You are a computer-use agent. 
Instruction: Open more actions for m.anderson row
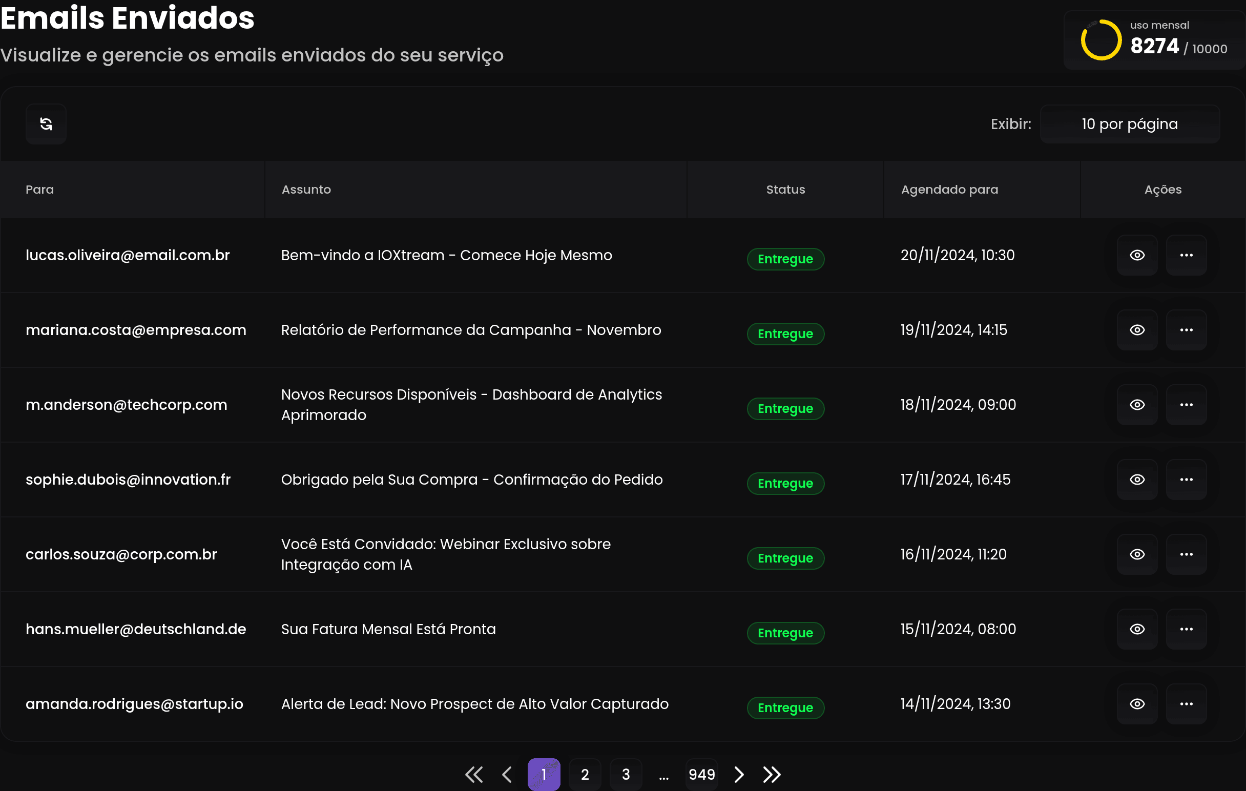tap(1187, 405)
